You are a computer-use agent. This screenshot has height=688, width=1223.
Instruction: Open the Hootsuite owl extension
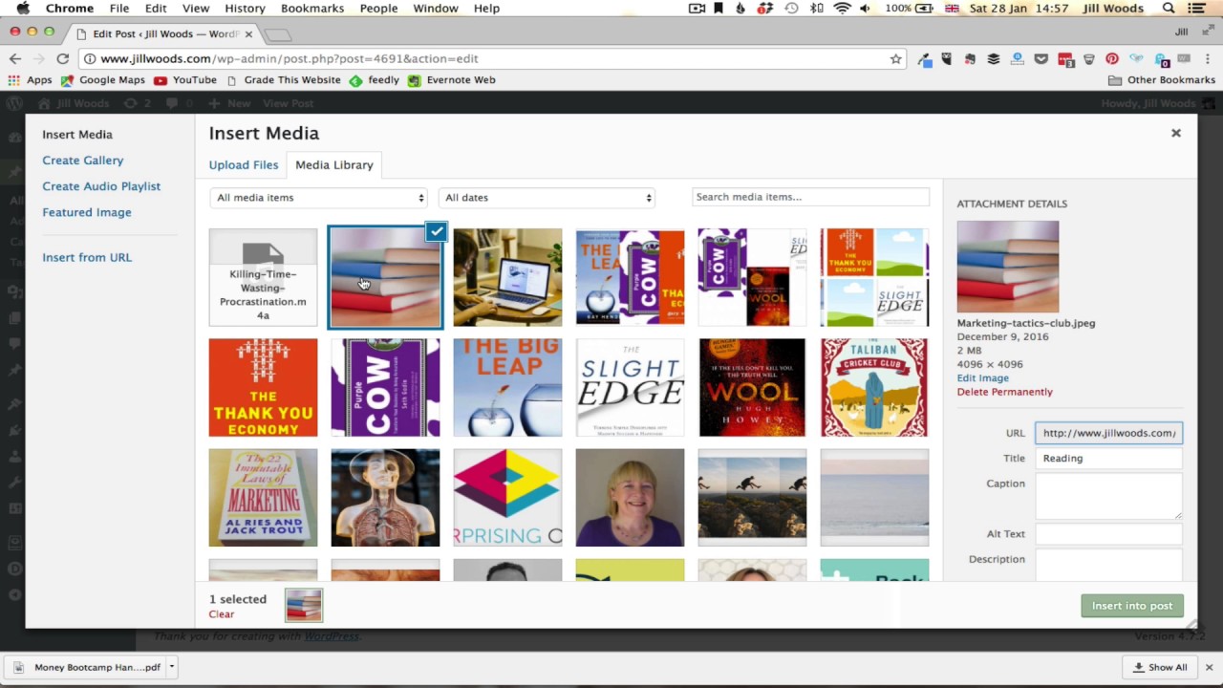pos(947,59)
